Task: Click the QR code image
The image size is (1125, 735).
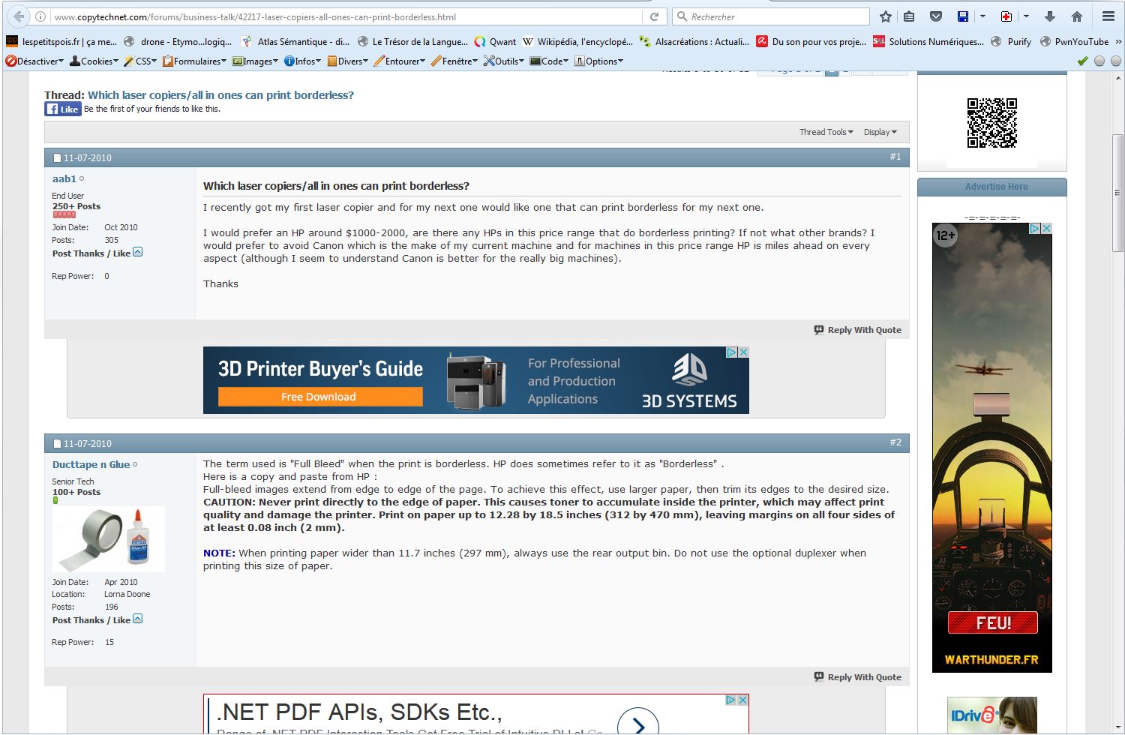Action: (x=991, y=123)
